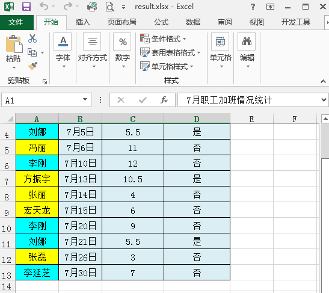The width and height of the screenshot is (329, 293).
Task: Open the Name Box dropdown arrow
Action: click(x=85, y=99)
